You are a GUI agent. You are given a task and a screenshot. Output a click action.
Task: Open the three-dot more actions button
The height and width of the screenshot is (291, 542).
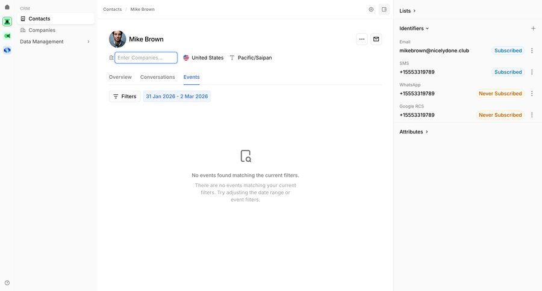361,39
